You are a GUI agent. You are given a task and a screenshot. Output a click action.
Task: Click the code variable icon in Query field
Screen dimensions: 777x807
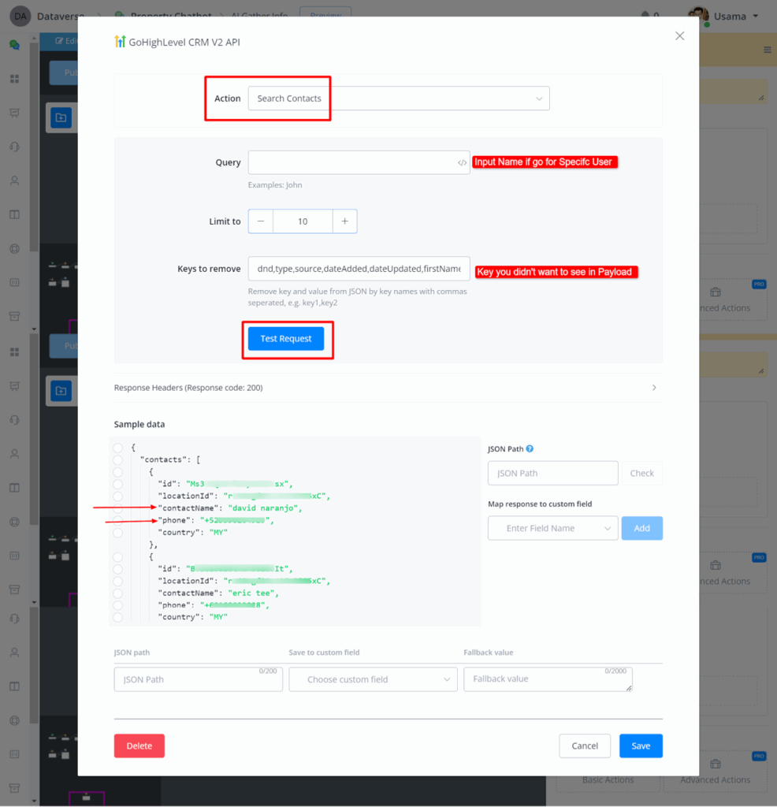(462, 163)
